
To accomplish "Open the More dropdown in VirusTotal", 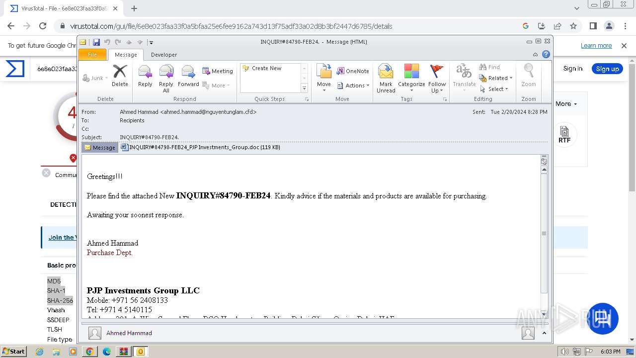I will [566, 104].
